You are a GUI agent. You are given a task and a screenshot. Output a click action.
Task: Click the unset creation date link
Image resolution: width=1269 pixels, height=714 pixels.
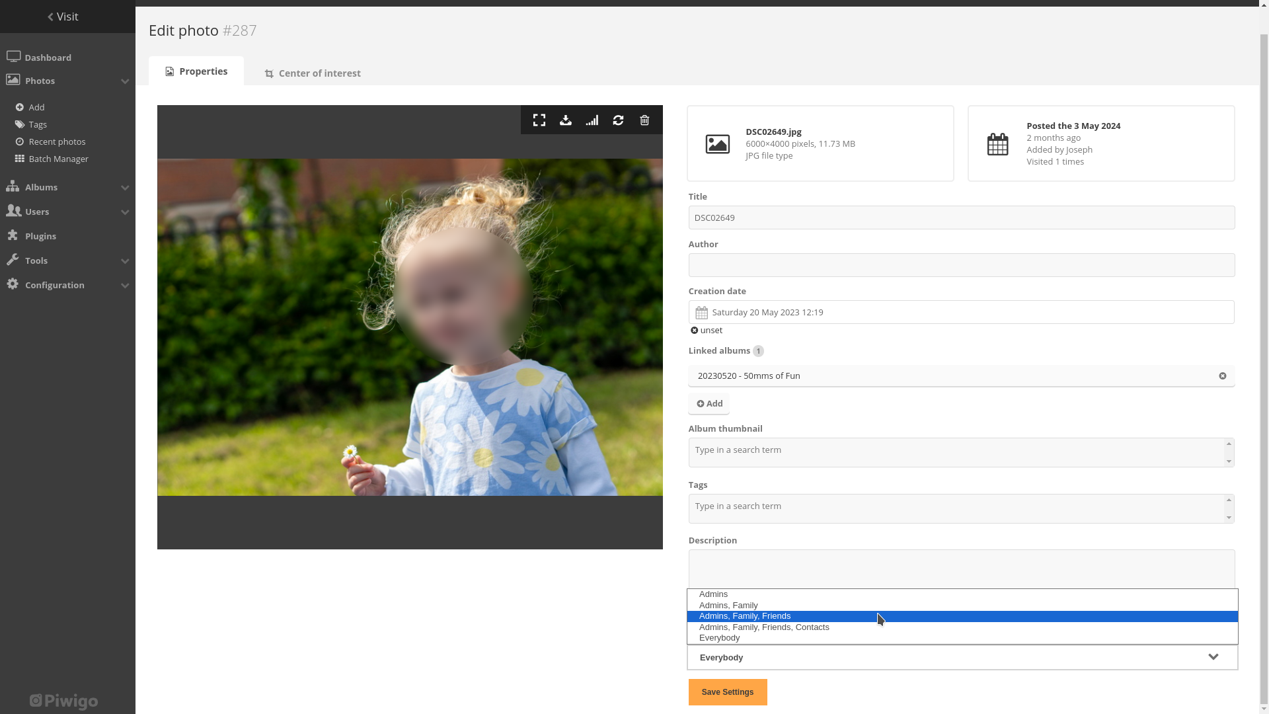pos(706,329)
